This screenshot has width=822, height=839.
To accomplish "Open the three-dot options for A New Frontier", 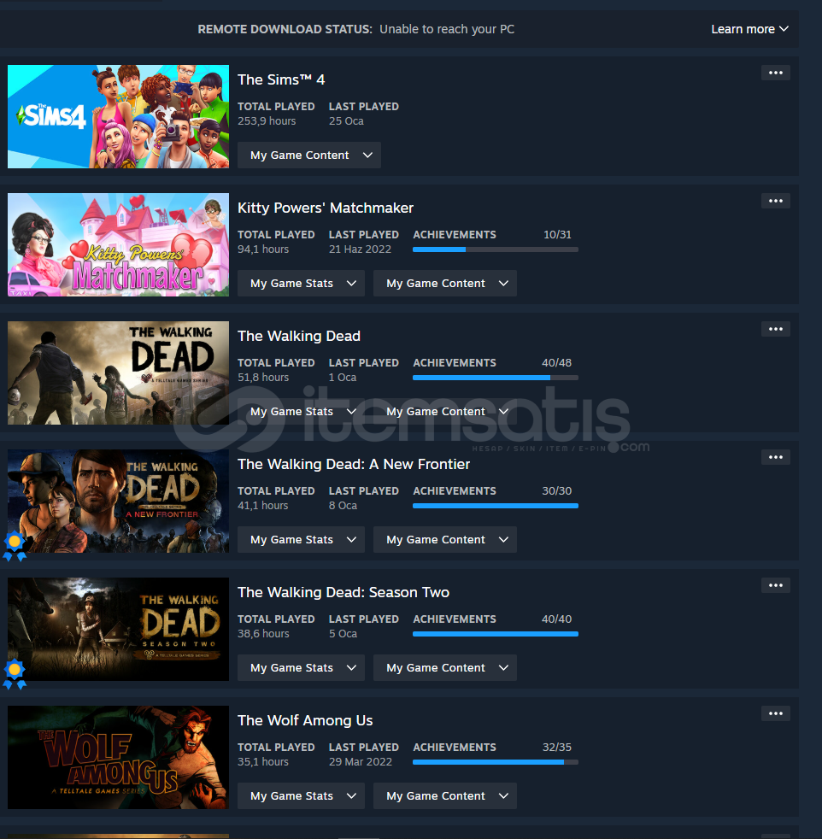I will coord(776,457).
